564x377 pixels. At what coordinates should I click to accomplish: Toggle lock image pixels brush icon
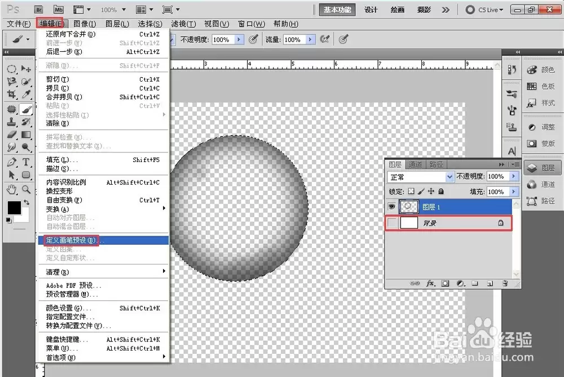(421, 191)
